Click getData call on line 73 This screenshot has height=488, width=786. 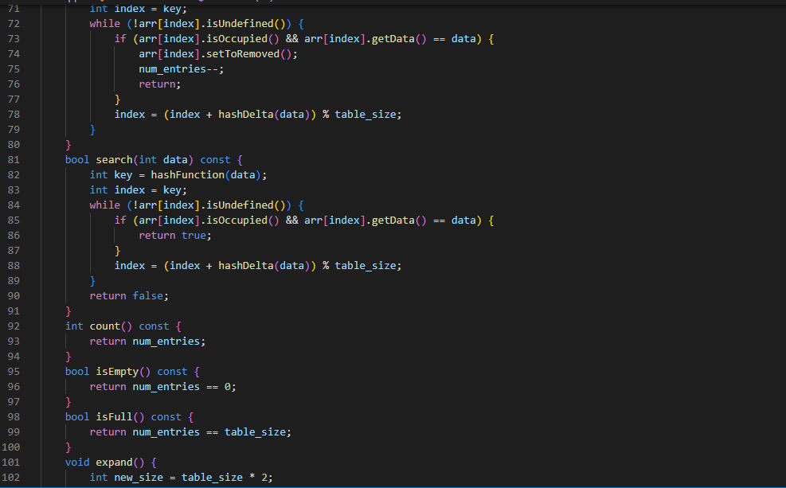coord(393,38)
